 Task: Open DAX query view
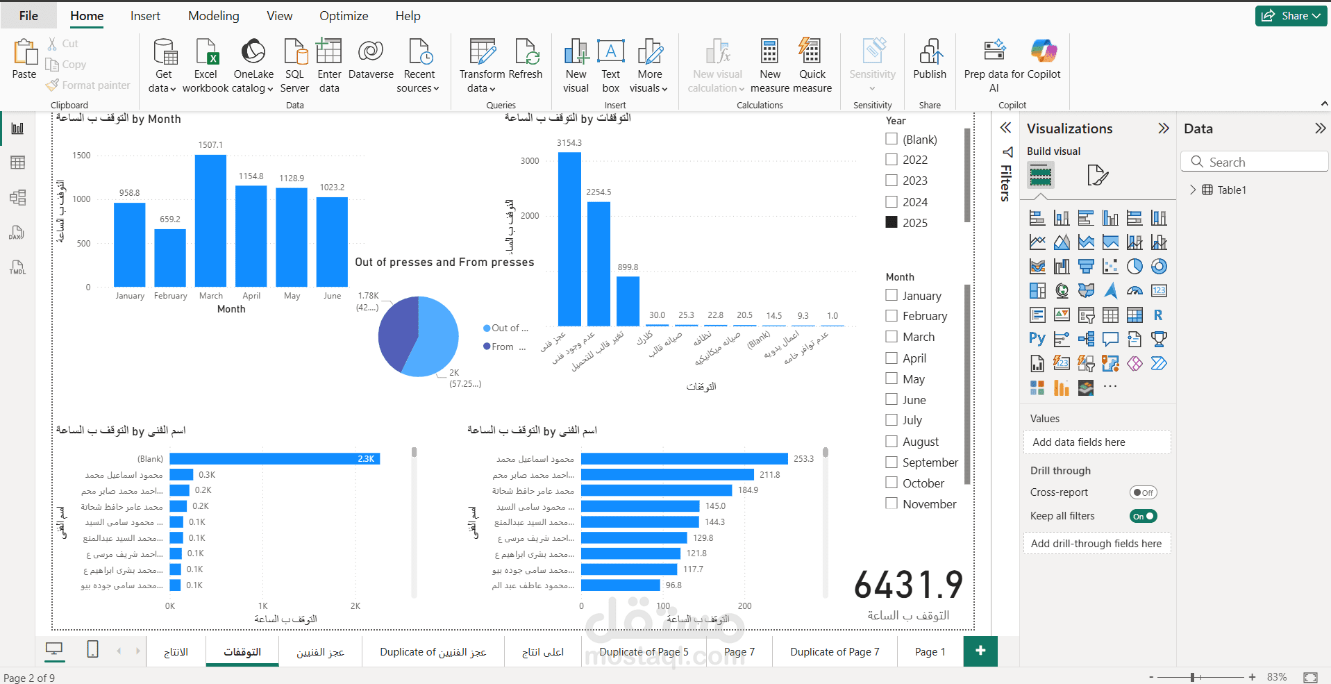tap(17, 232)
